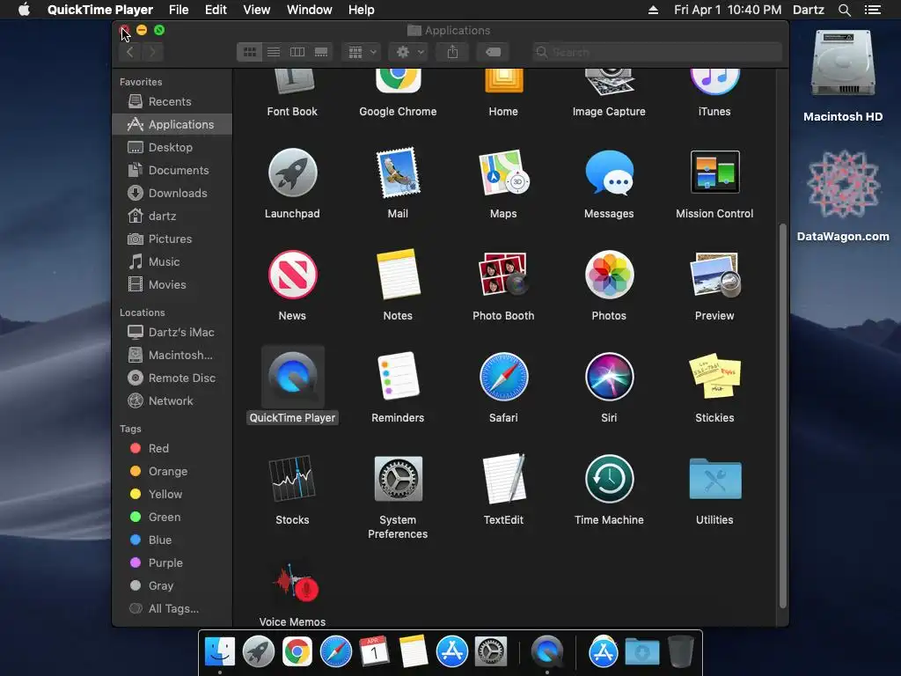
Task: Switch to list view in toolbar
Action: (x=274, y=52)
